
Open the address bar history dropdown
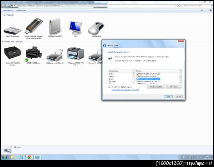[x=176, y=6]
